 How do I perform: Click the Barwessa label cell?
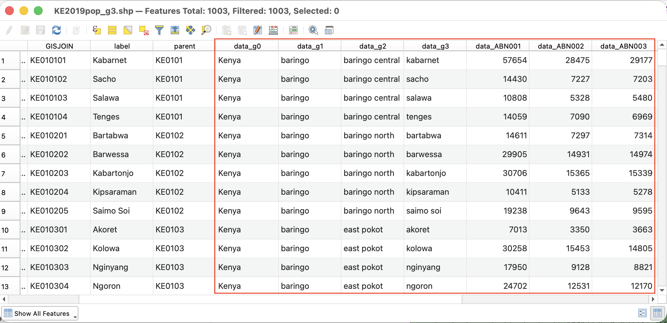(122, 154)
